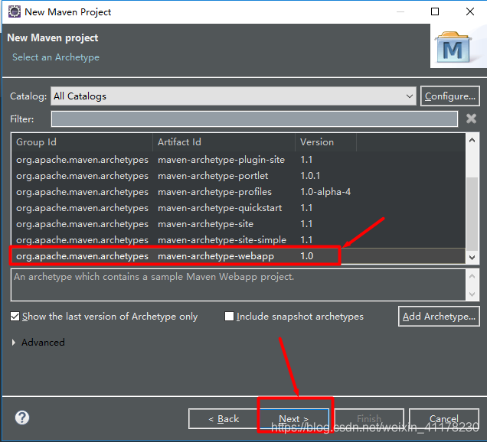Click version 1.0-alpha-4 cell
This screenshot has width=487, height=442.
(x=325, y=192)
